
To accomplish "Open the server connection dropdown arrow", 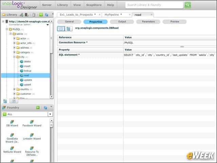I will coord(47,25).
